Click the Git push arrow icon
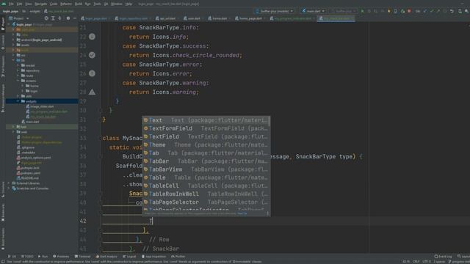 pyautogui.click(x=438, y=11)
